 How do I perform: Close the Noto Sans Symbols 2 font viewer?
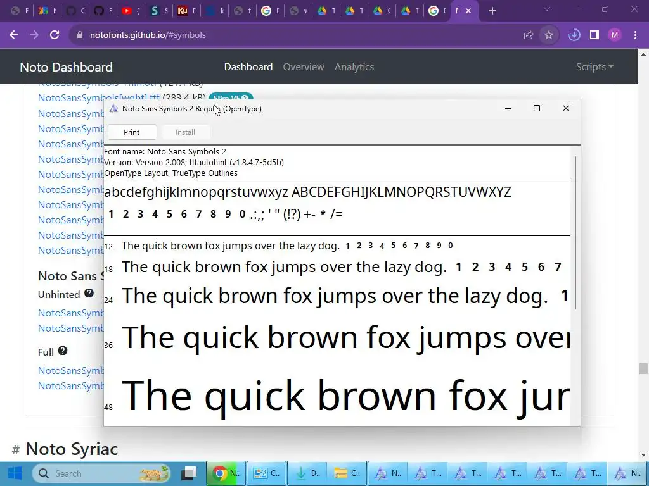pyautogui.click(x=566, y=108)
